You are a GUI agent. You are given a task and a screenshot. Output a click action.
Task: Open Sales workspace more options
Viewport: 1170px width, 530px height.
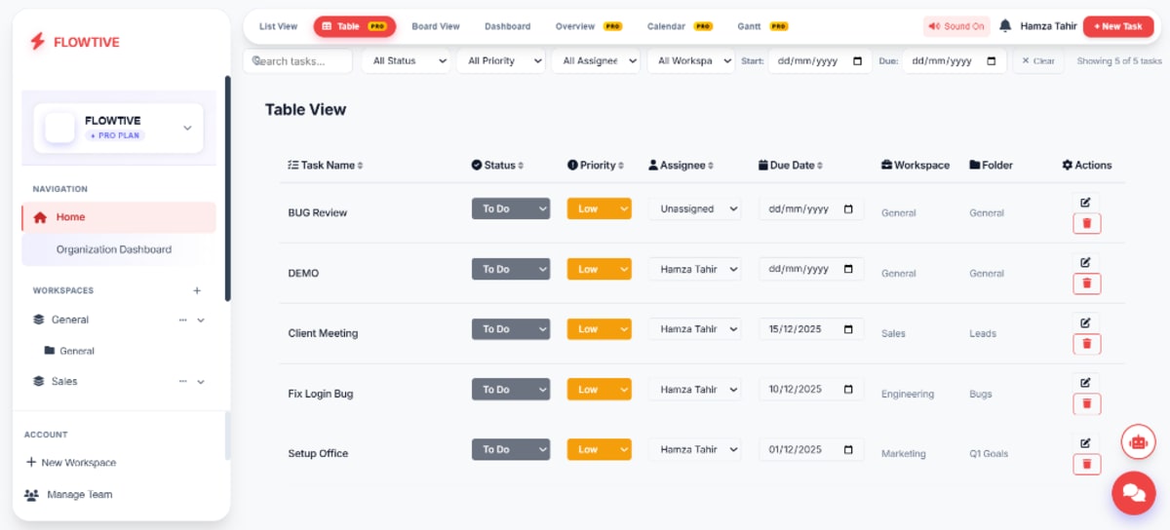pos(182,382)
